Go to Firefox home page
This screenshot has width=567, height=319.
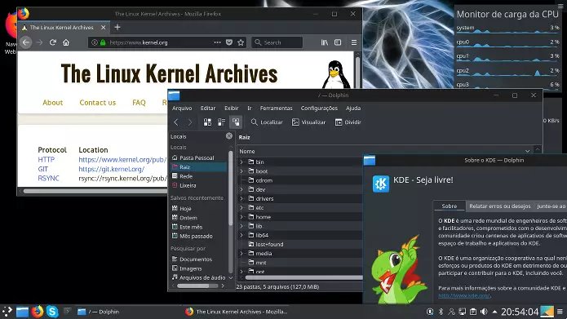coord(66,42)
